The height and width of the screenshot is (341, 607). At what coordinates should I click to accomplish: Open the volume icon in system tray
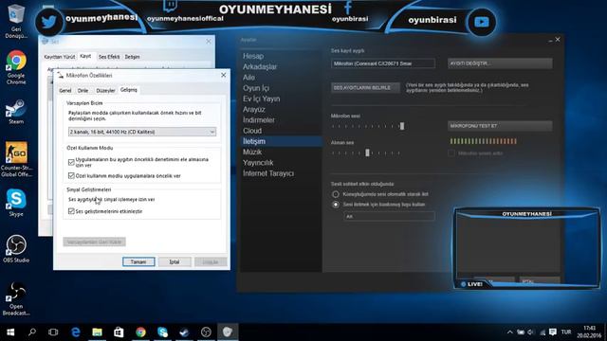(531, 332)
